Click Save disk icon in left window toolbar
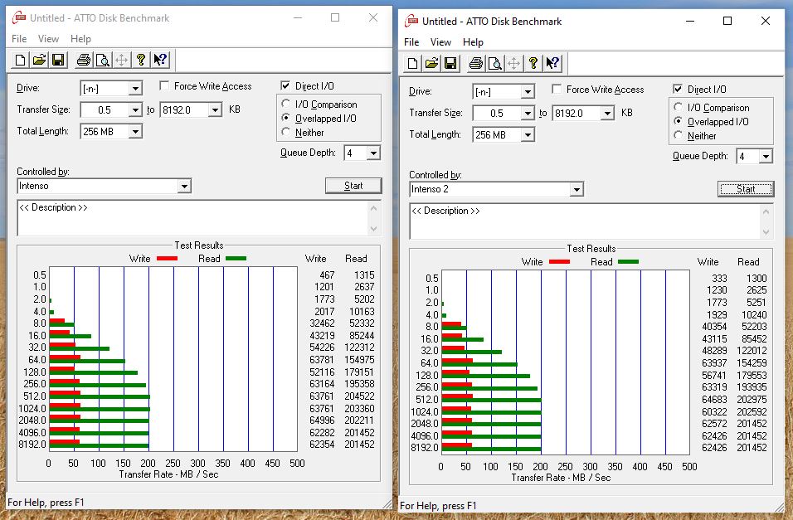This screenshot has height=520, width=793. (x=58, y=61)
